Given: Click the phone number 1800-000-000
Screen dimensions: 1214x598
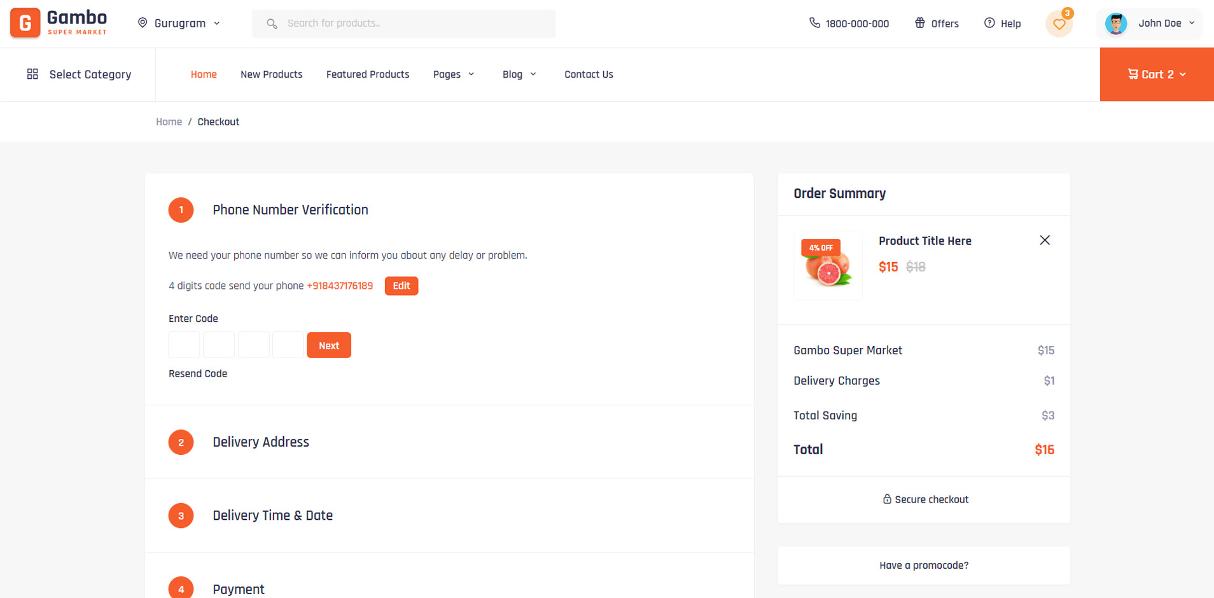Looking at the screenshot, I should tap(856, 24).
